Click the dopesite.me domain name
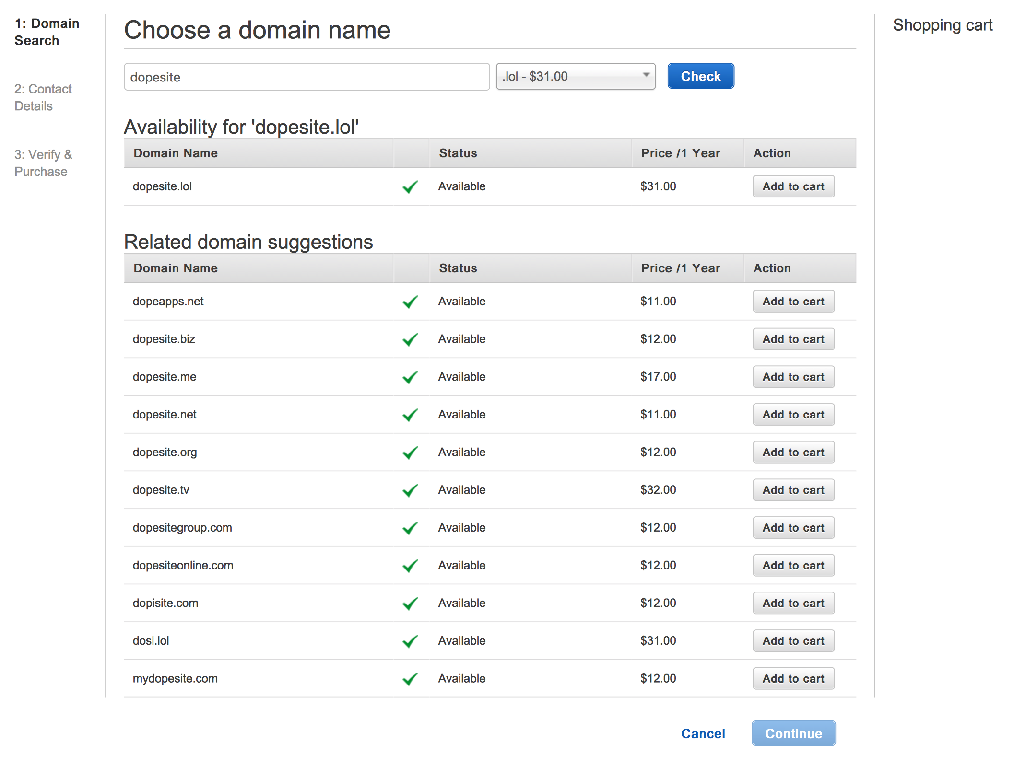Viewport: 1014px width, 766px height. [165, 377]
